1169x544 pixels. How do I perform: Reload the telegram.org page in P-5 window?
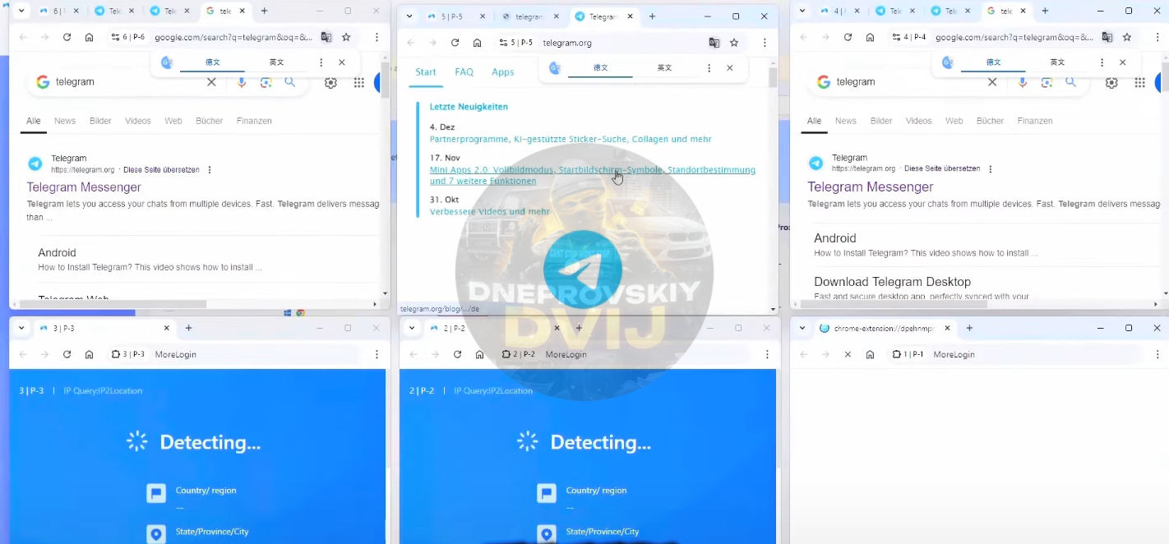click(455, 43)
